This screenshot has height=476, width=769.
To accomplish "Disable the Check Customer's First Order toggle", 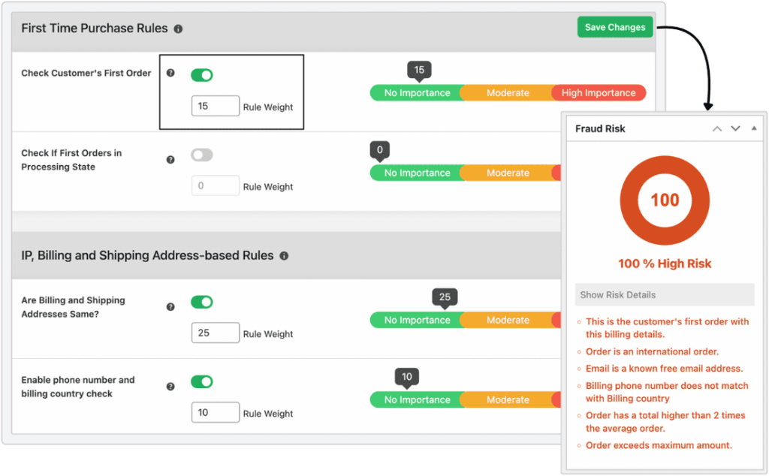I will point(201,75).
